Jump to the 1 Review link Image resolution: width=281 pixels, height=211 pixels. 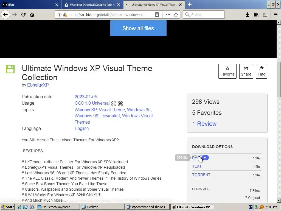[204, 124]
